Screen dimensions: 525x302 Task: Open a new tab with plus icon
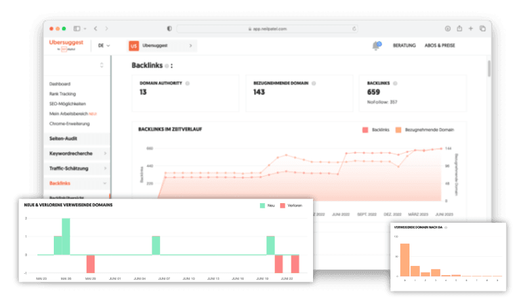pos(471,29)
